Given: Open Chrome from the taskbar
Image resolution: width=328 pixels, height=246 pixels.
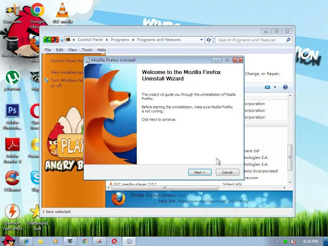Looking at the screenshot, I should pos(85,241).
